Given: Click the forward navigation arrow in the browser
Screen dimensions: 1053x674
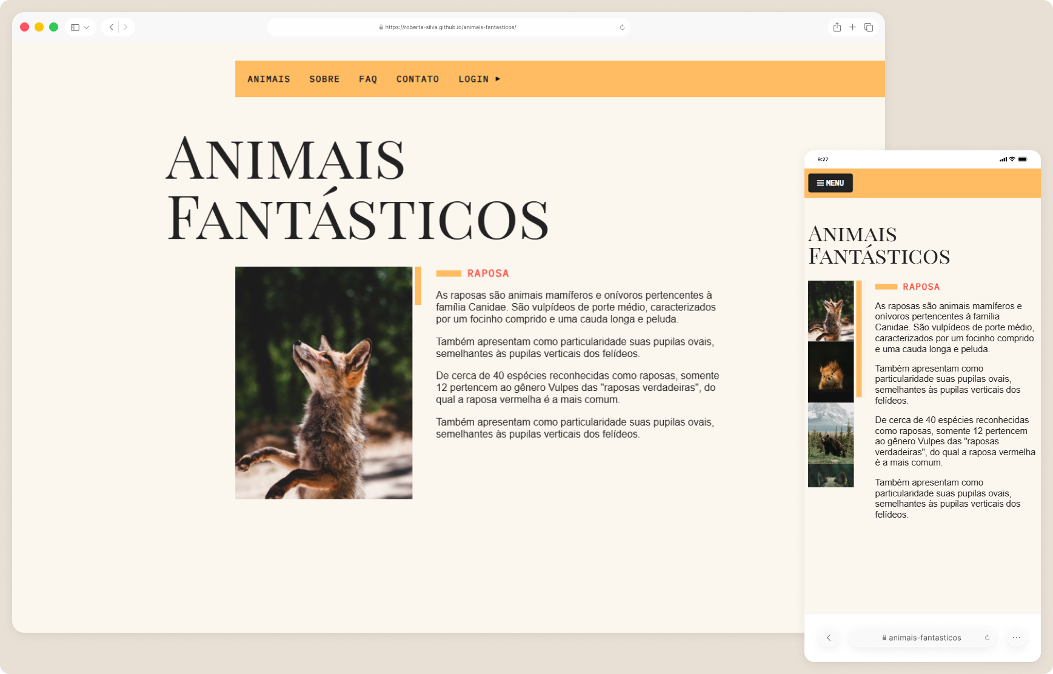Looking at the screenshot, I should pyautogui.click(x=125, y=27).
